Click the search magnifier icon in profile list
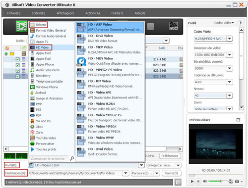The width and height of the screenshot is (248, 188). [72, 159]
